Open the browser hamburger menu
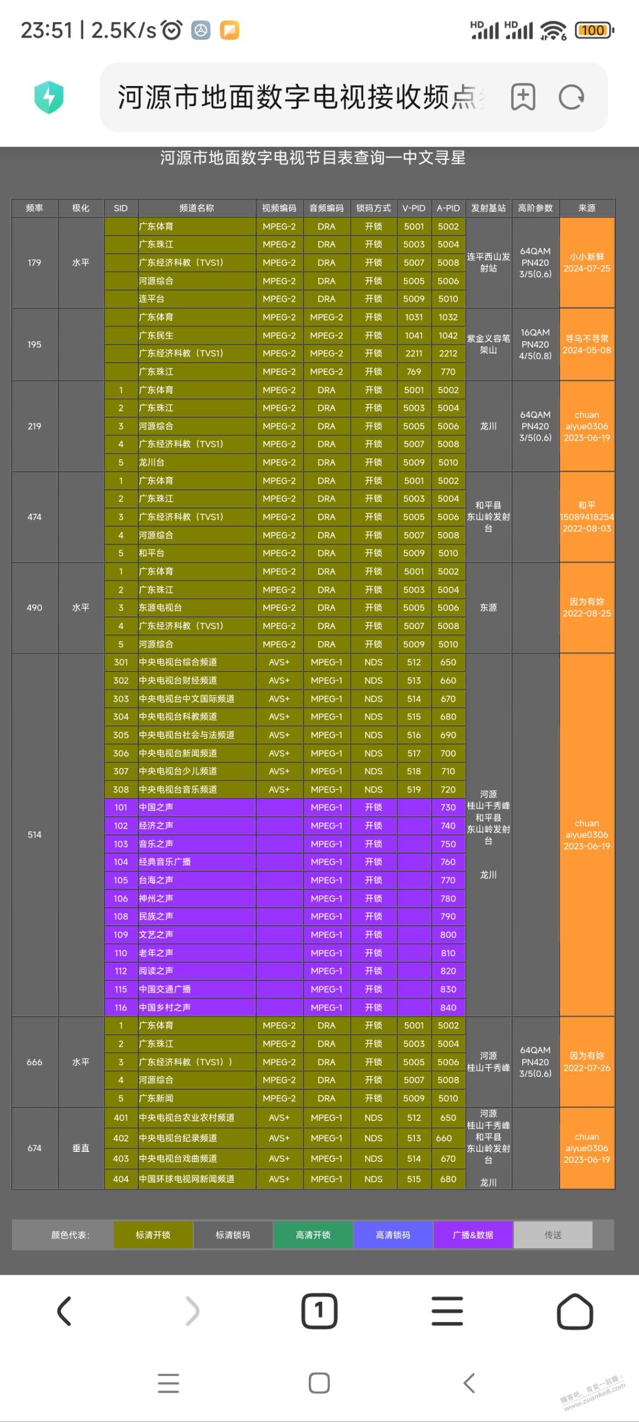The height and width of the screenshot is (1422, 639). click(x=447, y=1312)
